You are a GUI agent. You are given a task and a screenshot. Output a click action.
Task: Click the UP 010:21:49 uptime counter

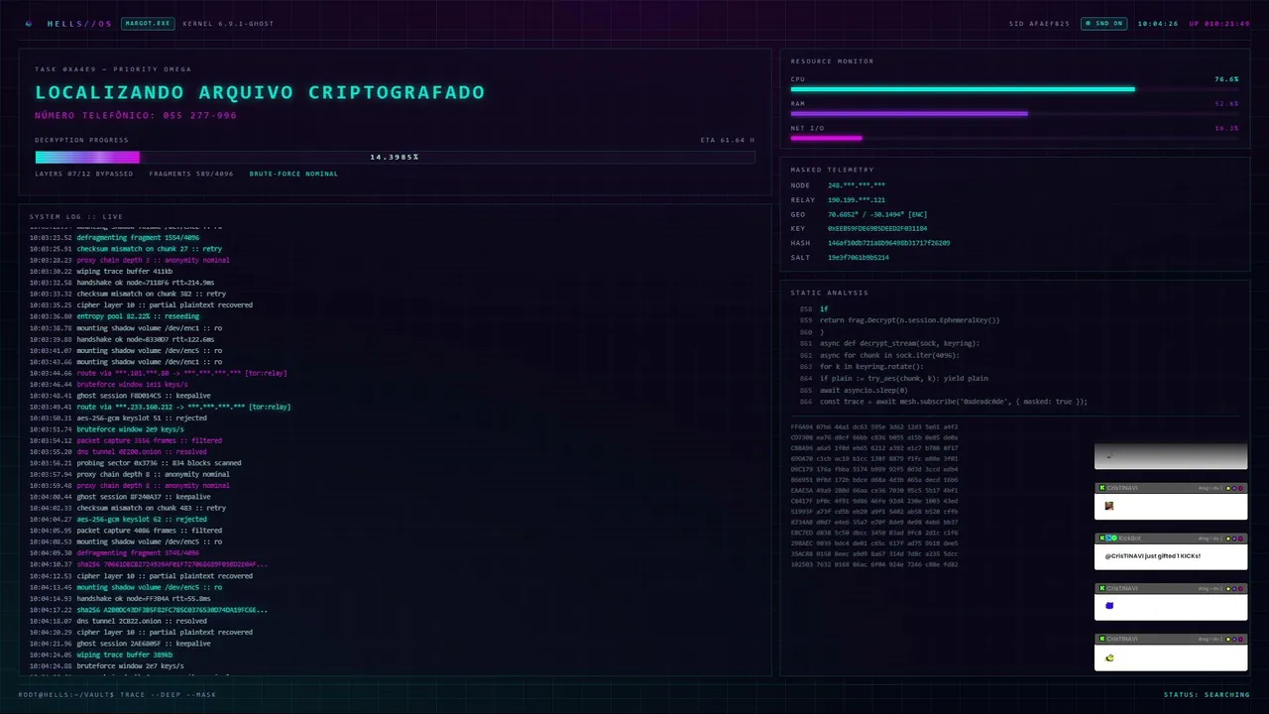tap(1219, 23)
